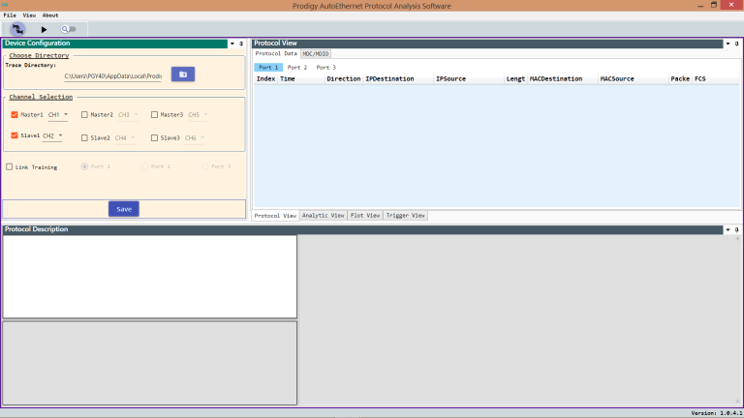Open Master1 CH1 channel dropdown
744x418 pixels.
[x=58, y=115]
